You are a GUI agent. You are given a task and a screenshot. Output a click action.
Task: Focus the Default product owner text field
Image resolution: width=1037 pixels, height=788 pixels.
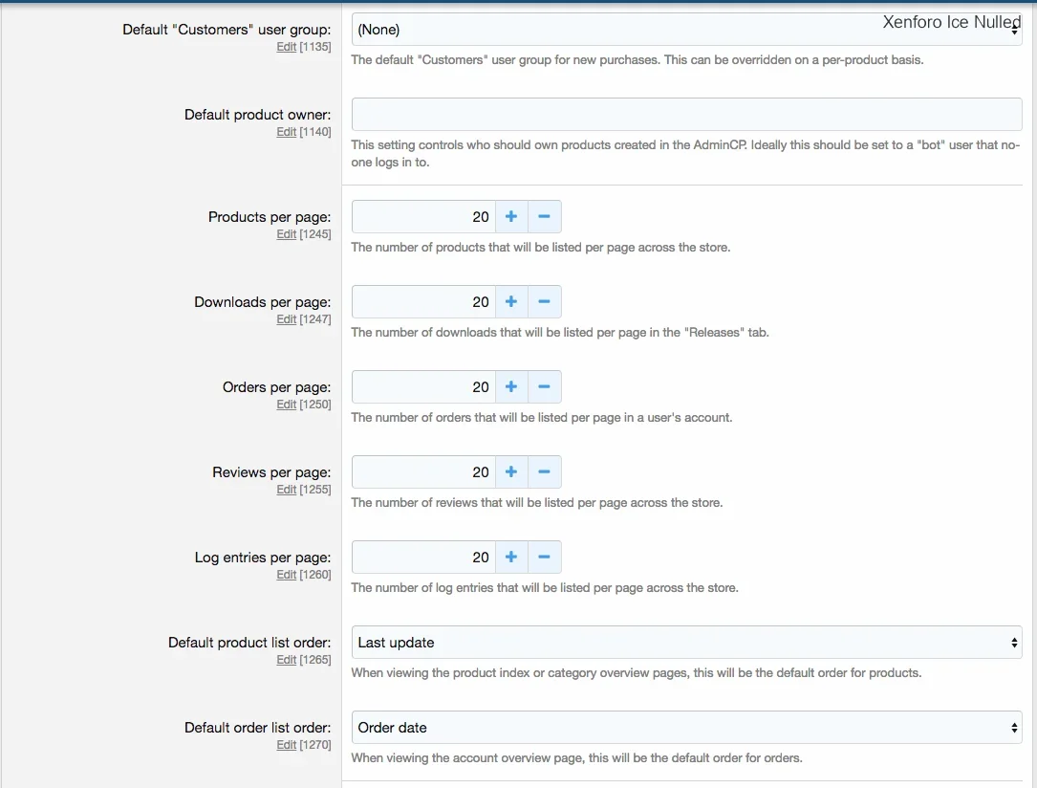(x=685, y=115)
